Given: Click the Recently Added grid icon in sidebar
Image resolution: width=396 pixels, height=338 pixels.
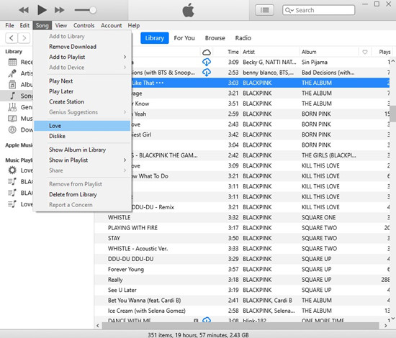Looking at the screenshot, I should tap(12, 62).
